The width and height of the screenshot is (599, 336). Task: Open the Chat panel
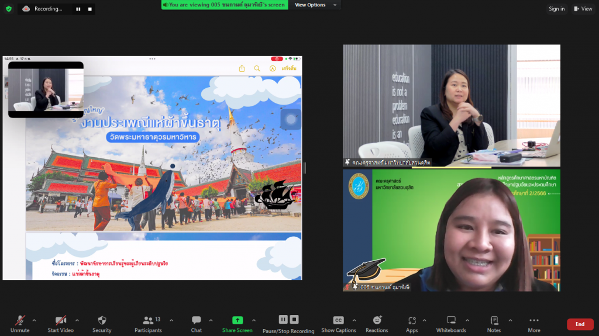click(x=197, y=321)
